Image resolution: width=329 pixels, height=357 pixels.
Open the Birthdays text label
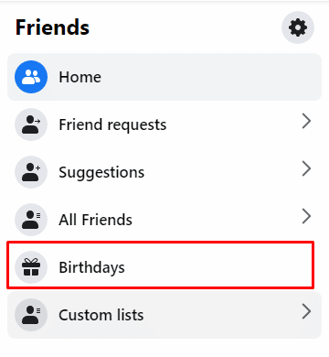point(91,268)
